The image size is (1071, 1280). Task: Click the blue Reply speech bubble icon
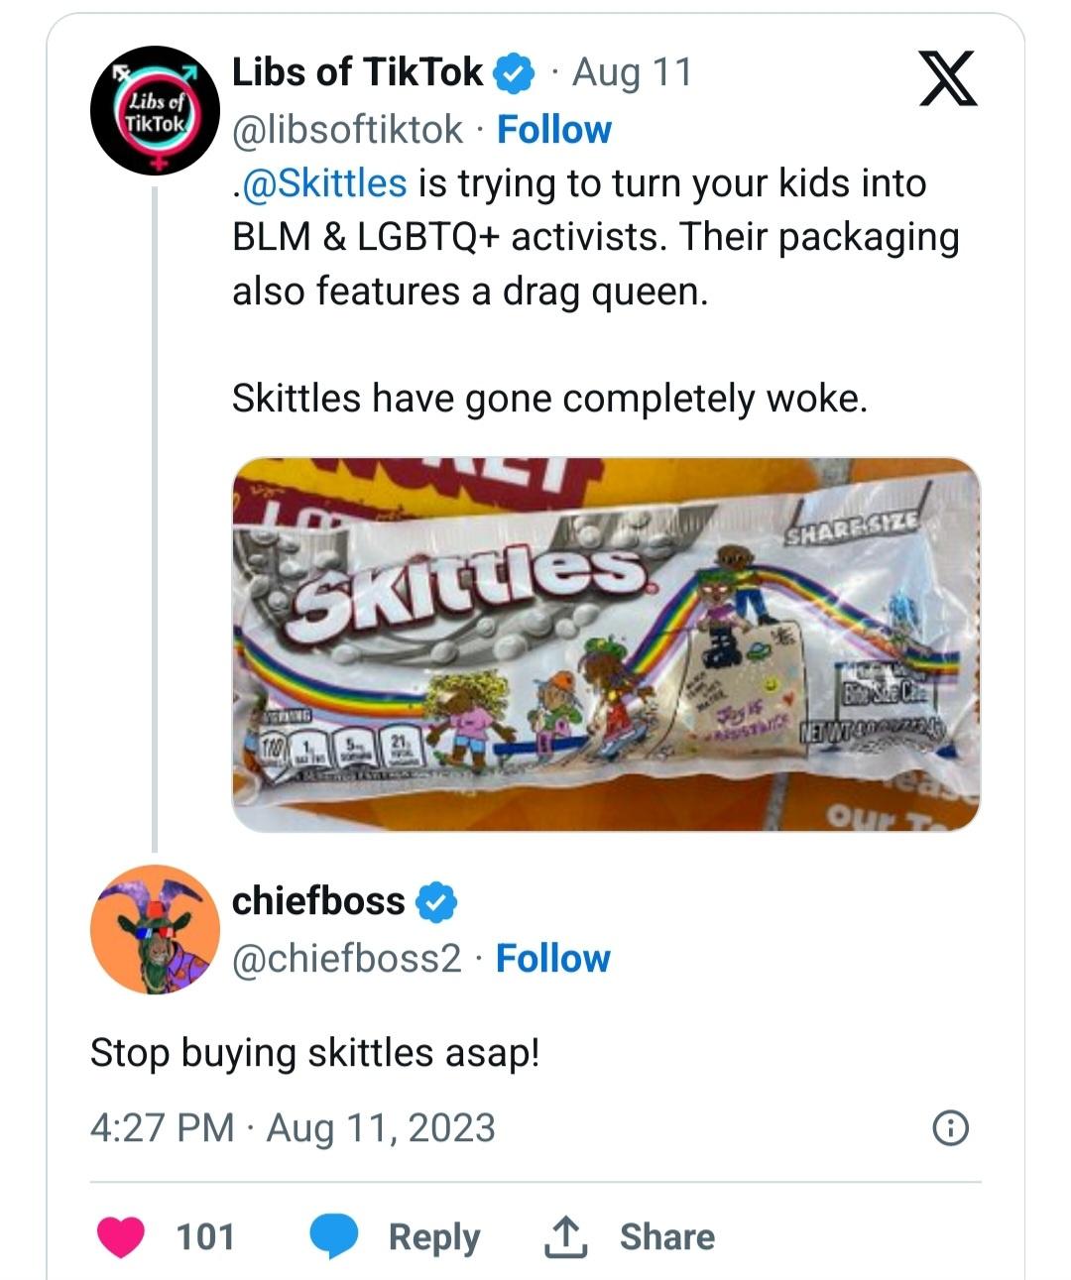click(x=333, y=1236)
